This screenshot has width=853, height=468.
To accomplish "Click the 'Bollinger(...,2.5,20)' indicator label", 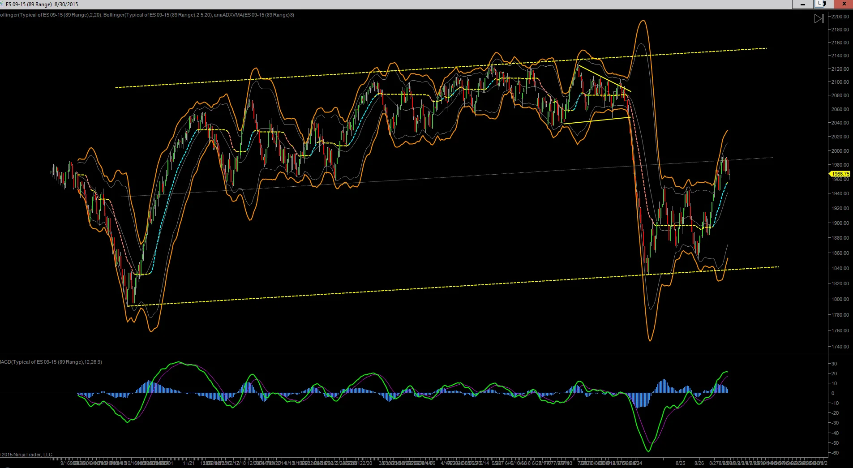I will click(x=157, y=15).
